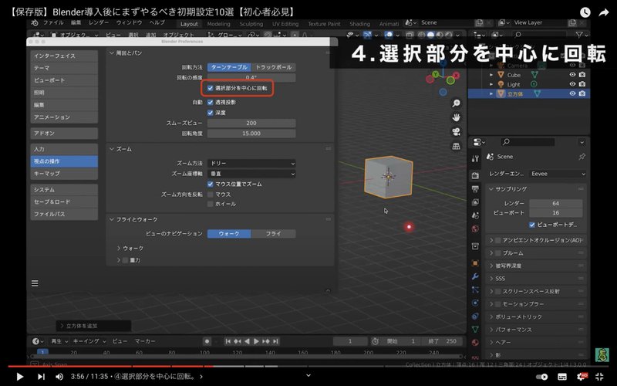Collapse the フライとウォーク section
Image resolution: width=617 pixels, height=386 pixels.
click(x=112, y=219)
